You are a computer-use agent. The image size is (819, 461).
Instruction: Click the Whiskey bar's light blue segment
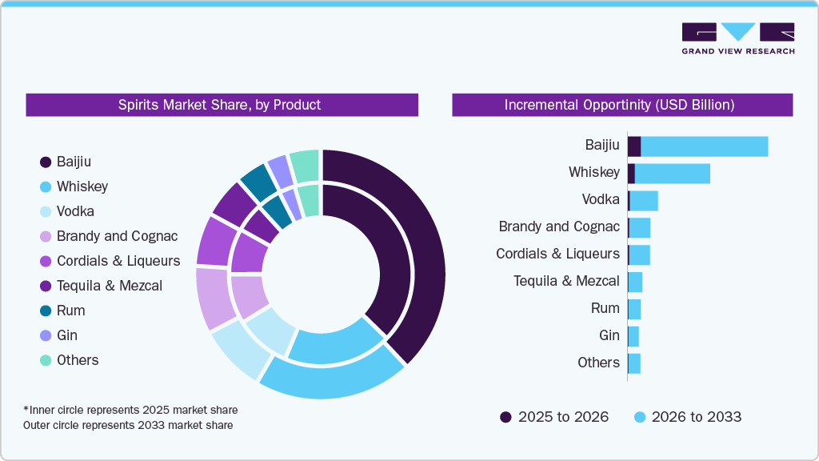(x=672, y=174)
